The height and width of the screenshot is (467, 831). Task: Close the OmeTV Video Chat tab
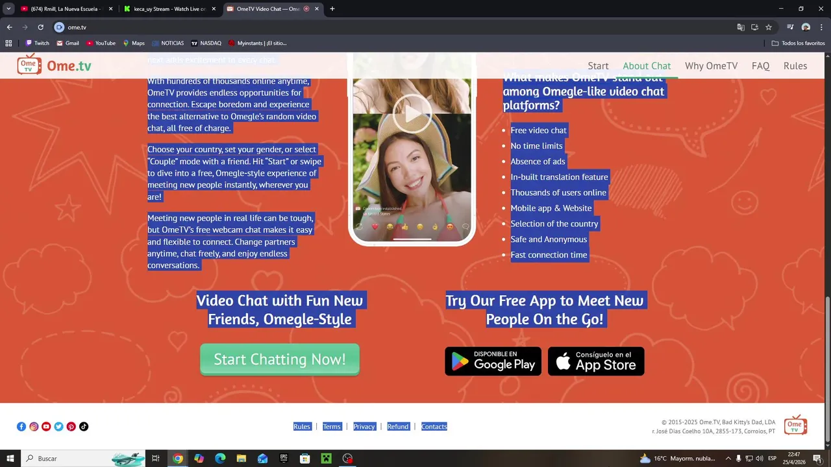(x=317, y=9)
